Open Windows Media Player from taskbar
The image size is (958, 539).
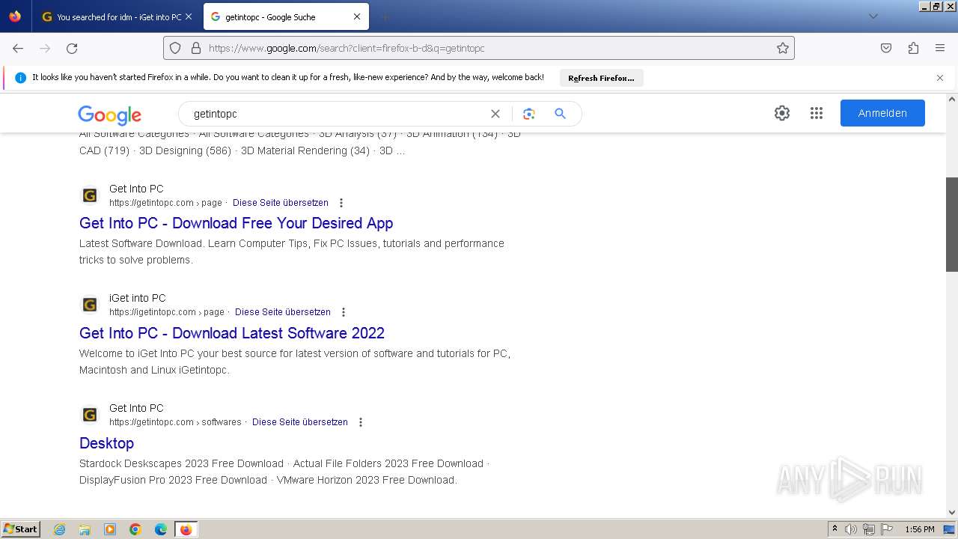110,529
